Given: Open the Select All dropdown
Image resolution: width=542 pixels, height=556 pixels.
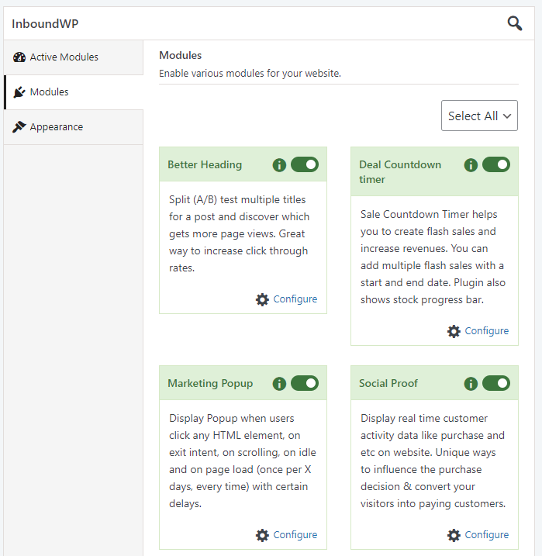Looking at the screenshot, I should point(479,116).
